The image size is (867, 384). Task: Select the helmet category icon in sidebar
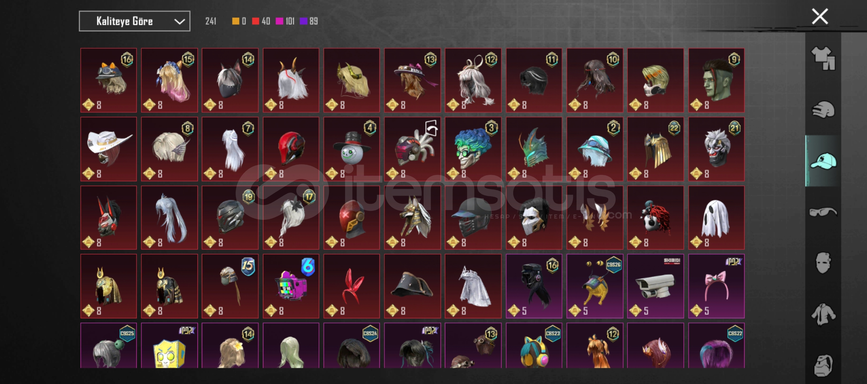[823, 110]
